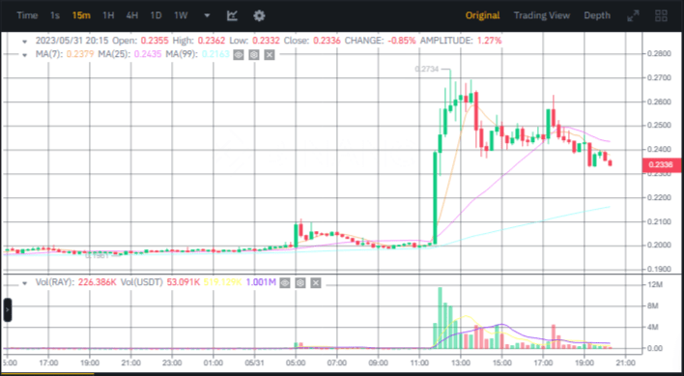Click the 05/31 date label on time axis
Viewport: 684px width, 376px height.
click(255, 362)
